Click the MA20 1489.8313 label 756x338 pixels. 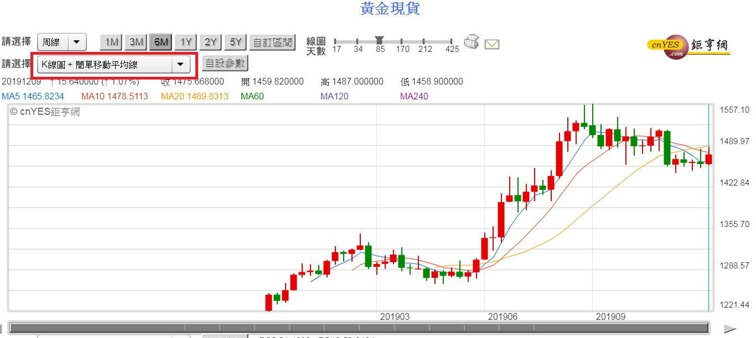(195, 96)
